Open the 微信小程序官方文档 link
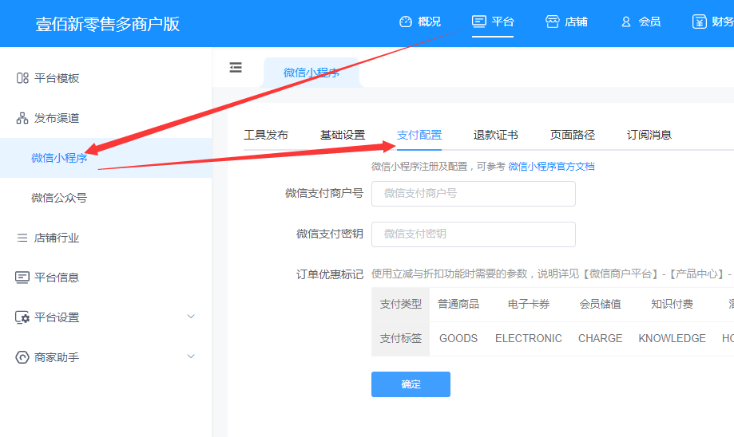This screenshot has height=437, width=734. click(551, 167)
